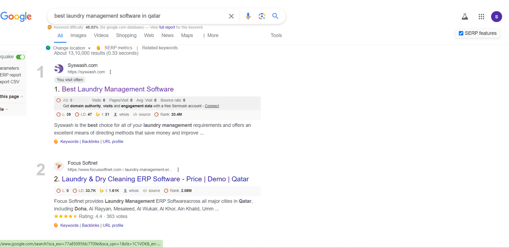This screenshot has width=509, height=248.
Task: Toggle the SEOquake switch off
Action: click(x=20, y=57)
